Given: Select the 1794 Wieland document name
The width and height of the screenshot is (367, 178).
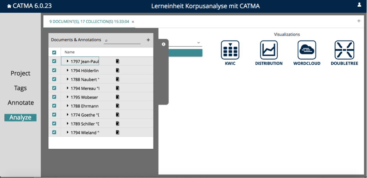Looking at the screenshot, I should pos(85,133).
